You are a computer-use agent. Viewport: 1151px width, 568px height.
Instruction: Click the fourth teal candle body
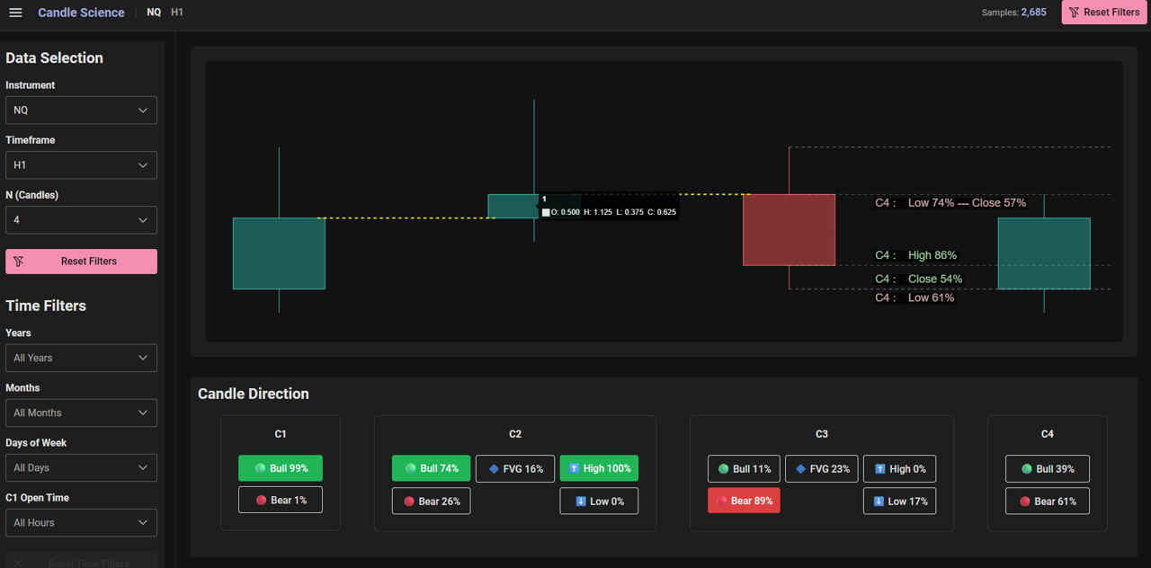pos(1044,253)
